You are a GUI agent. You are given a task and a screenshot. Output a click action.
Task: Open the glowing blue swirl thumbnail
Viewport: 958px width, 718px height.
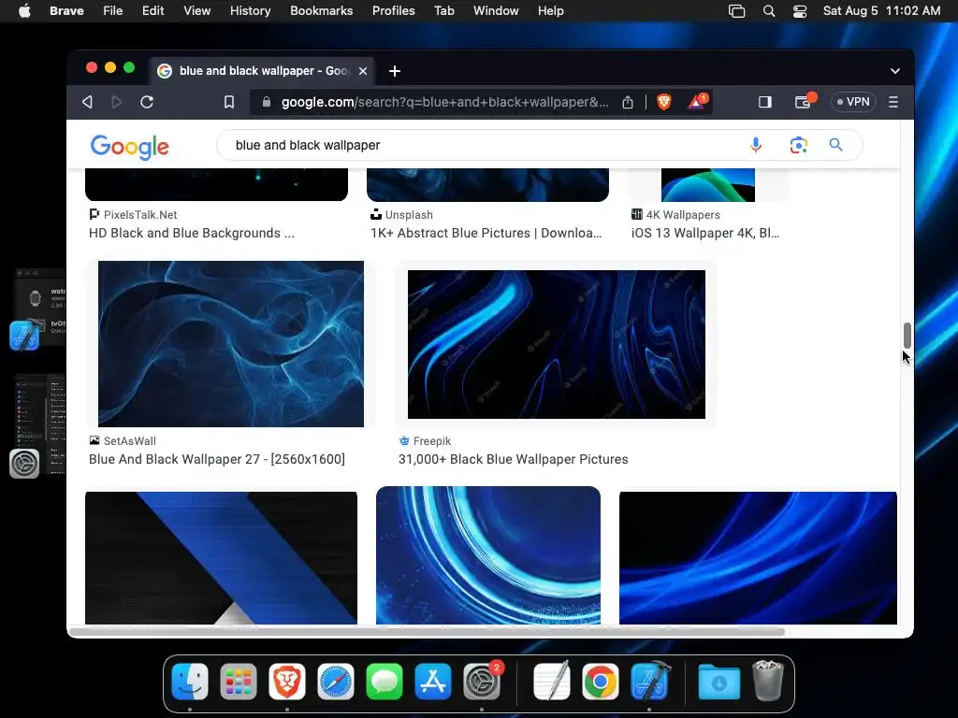tap(488, 555)
